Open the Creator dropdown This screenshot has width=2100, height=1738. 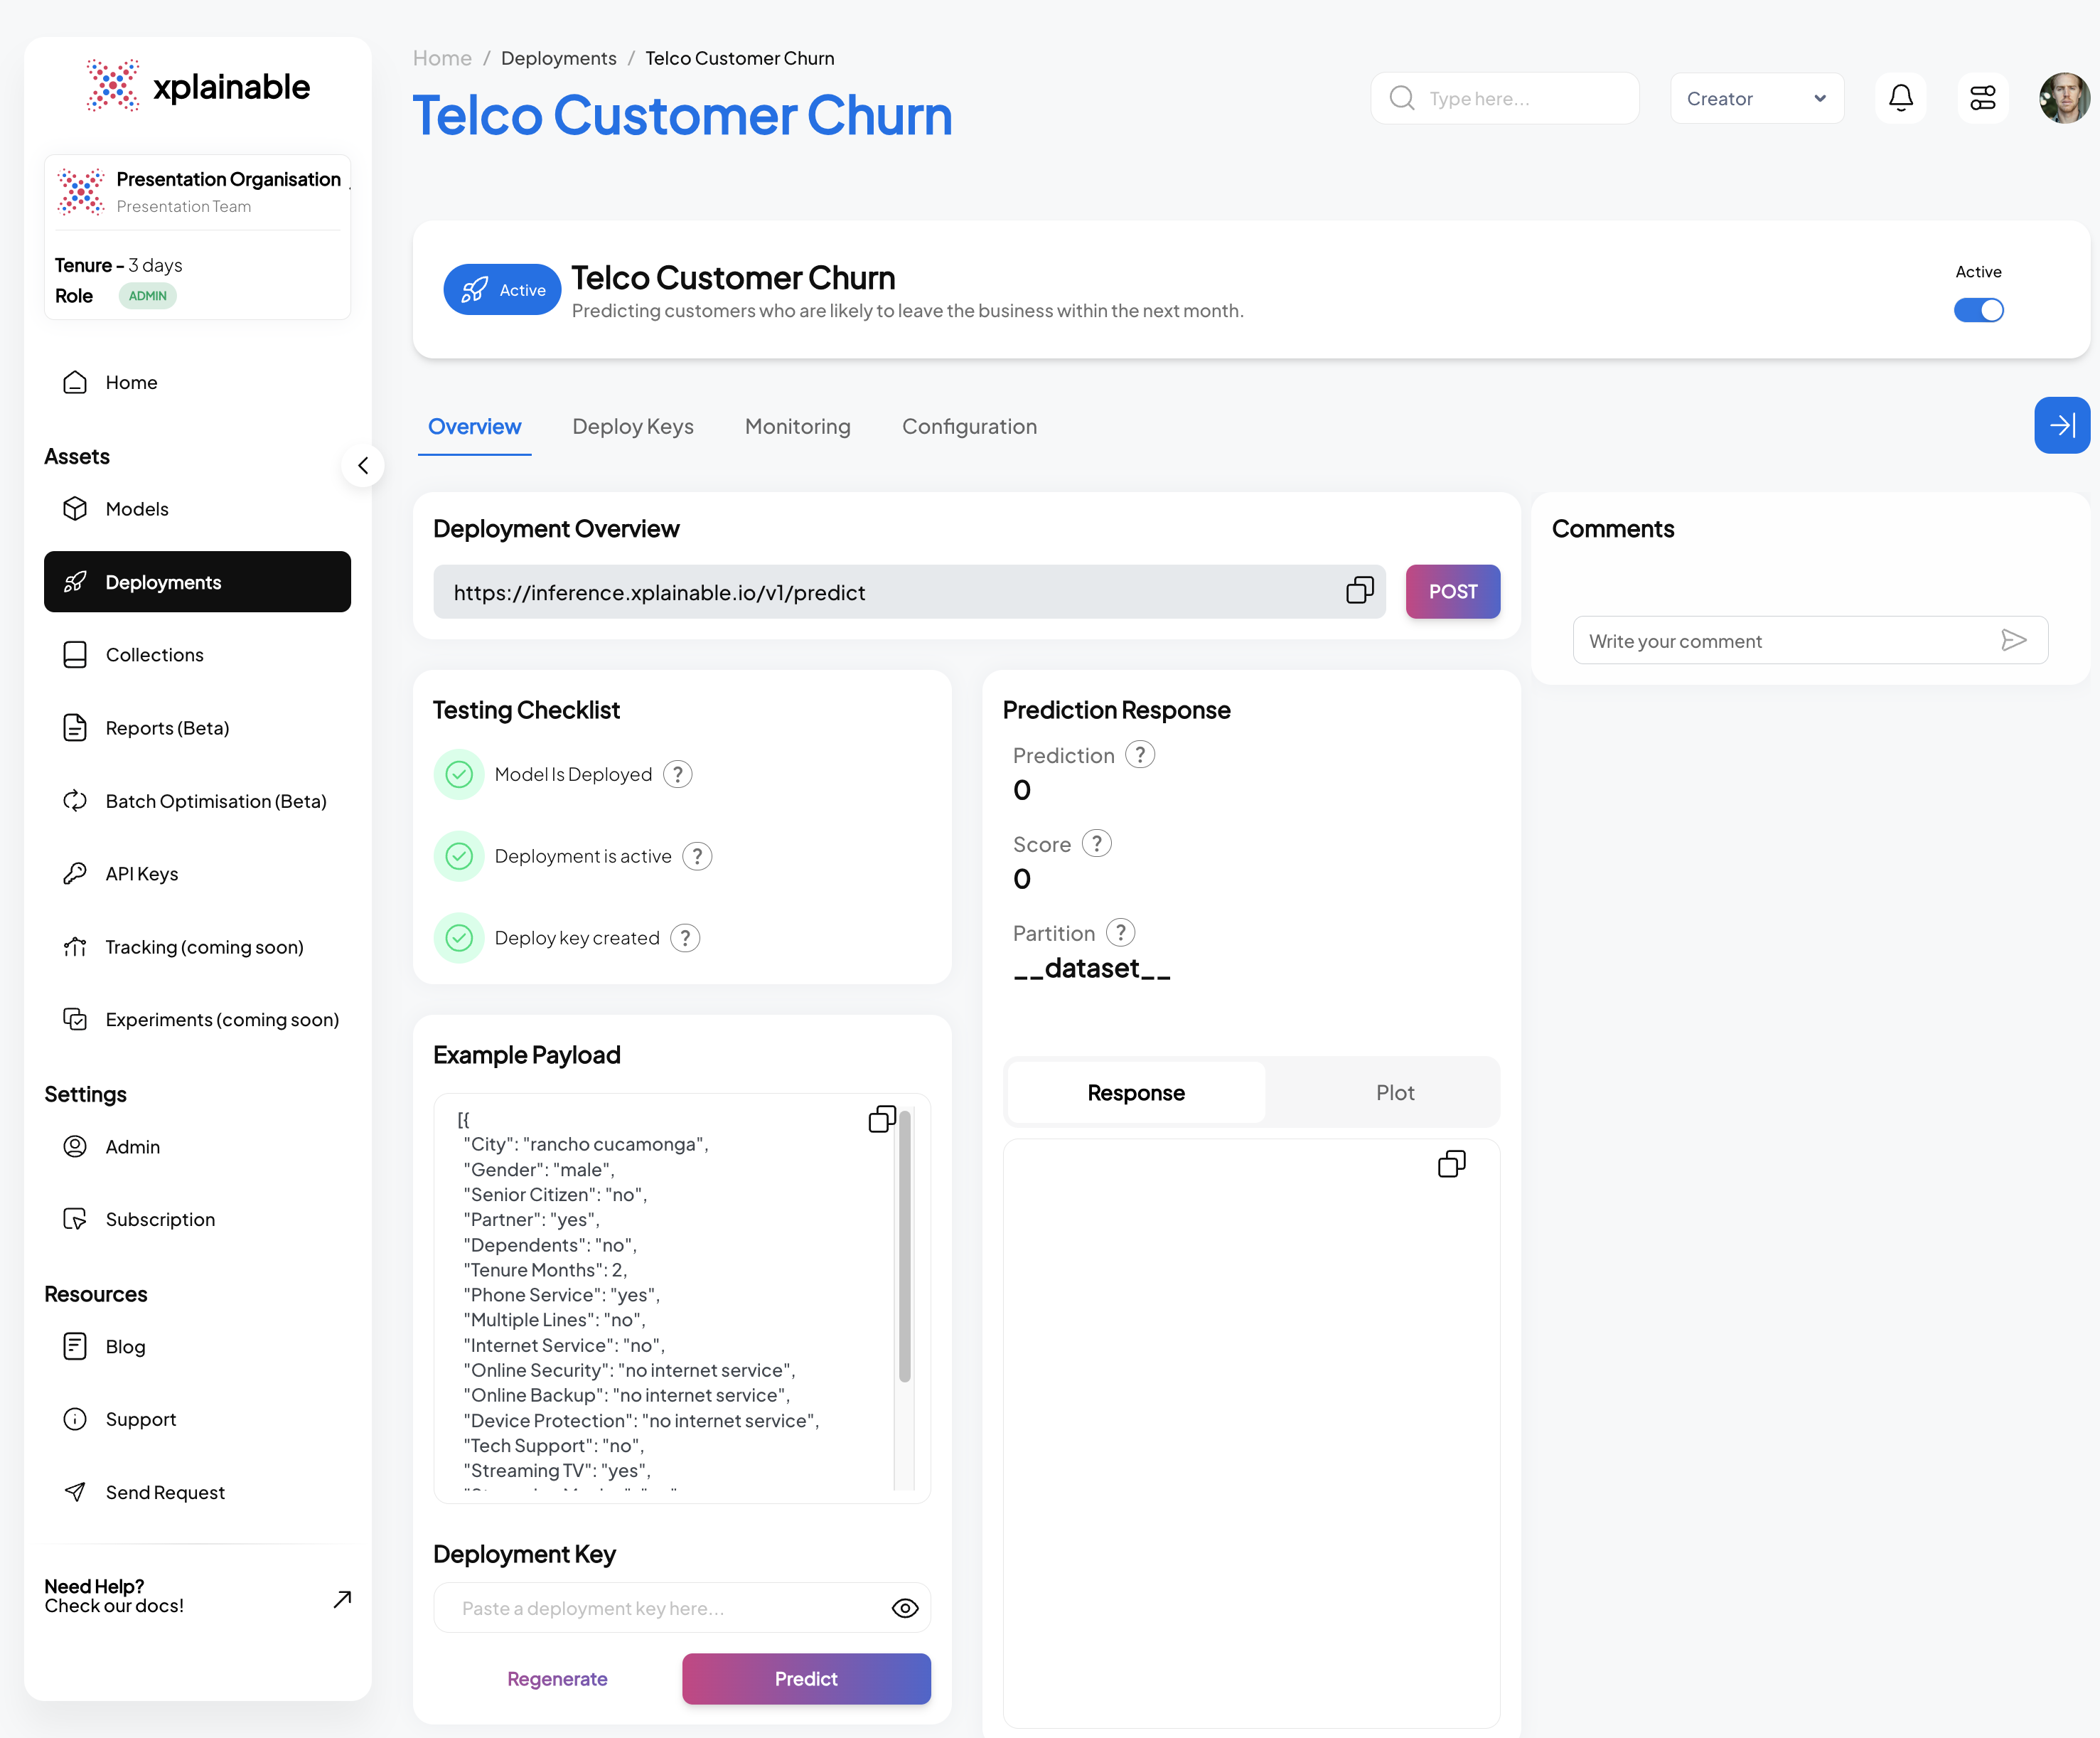(x=1756, y=98)
